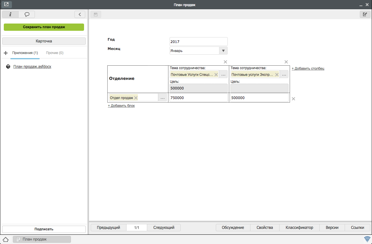The image size is (372, 244).
Task: Open the ellipsis picker for Отдел продаж
Action: click(x=163, y=98)
